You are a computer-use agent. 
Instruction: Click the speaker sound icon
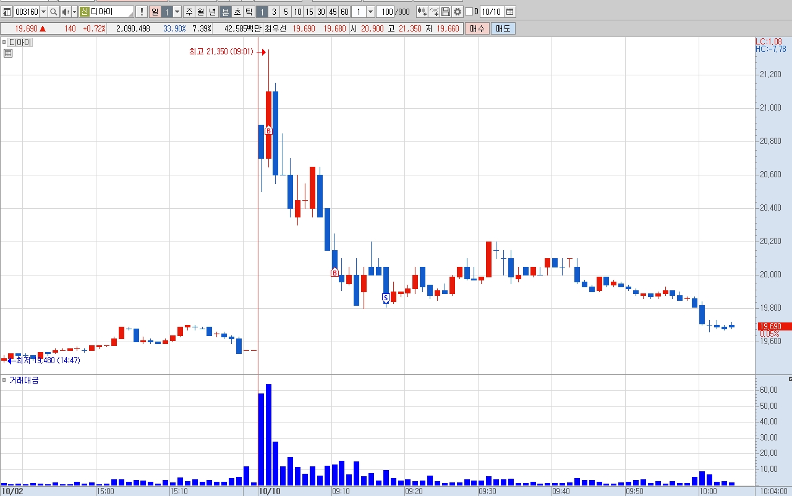point(66,12)
